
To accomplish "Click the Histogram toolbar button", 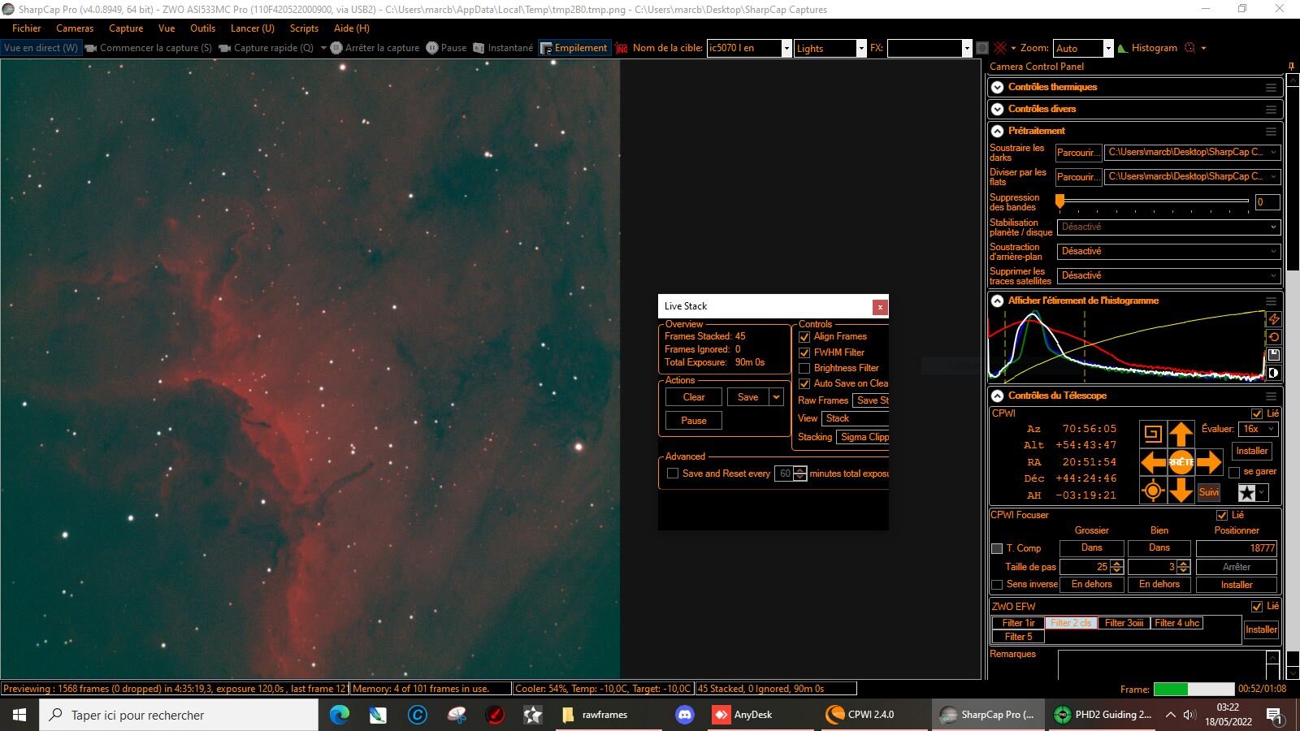I will click(x=1147, y=48).
